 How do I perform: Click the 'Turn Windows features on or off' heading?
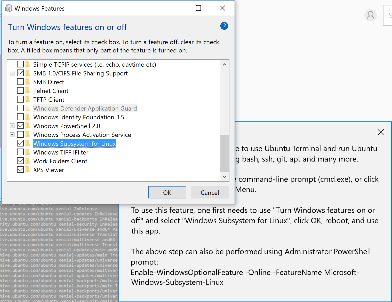click(67, 27)
